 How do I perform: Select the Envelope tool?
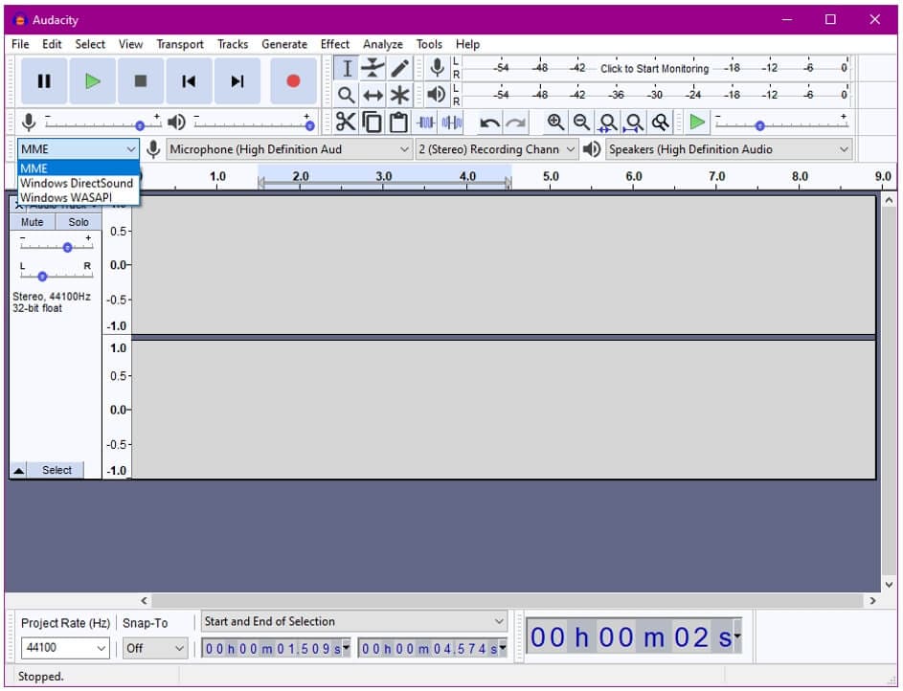coord(373,69)
